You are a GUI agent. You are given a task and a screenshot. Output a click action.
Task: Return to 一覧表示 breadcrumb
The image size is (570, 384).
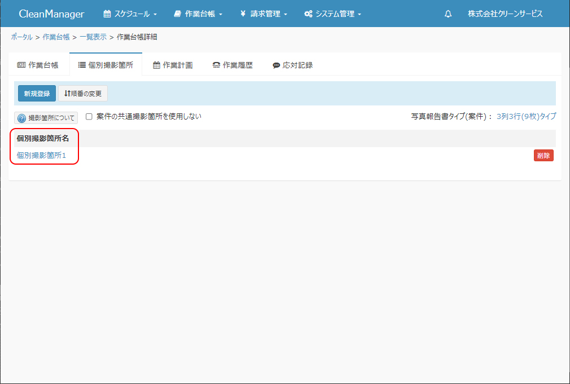[x=93, y=37]
